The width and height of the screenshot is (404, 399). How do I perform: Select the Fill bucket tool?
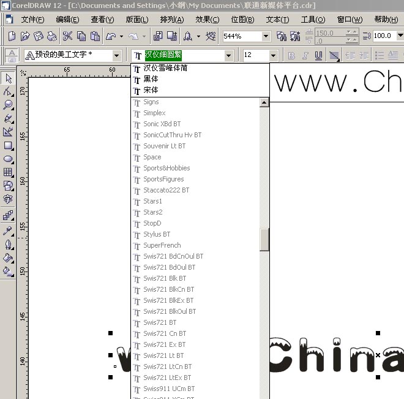(8, 258)
